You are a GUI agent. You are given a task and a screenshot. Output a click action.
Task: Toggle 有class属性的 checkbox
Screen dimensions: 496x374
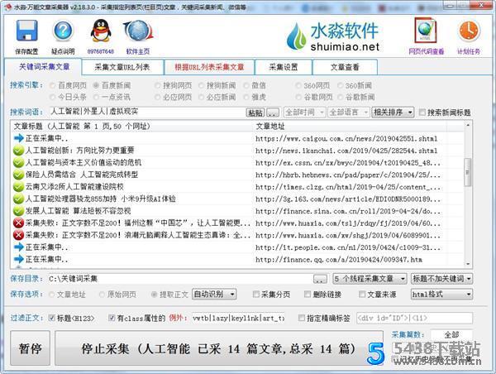point(112,318)
